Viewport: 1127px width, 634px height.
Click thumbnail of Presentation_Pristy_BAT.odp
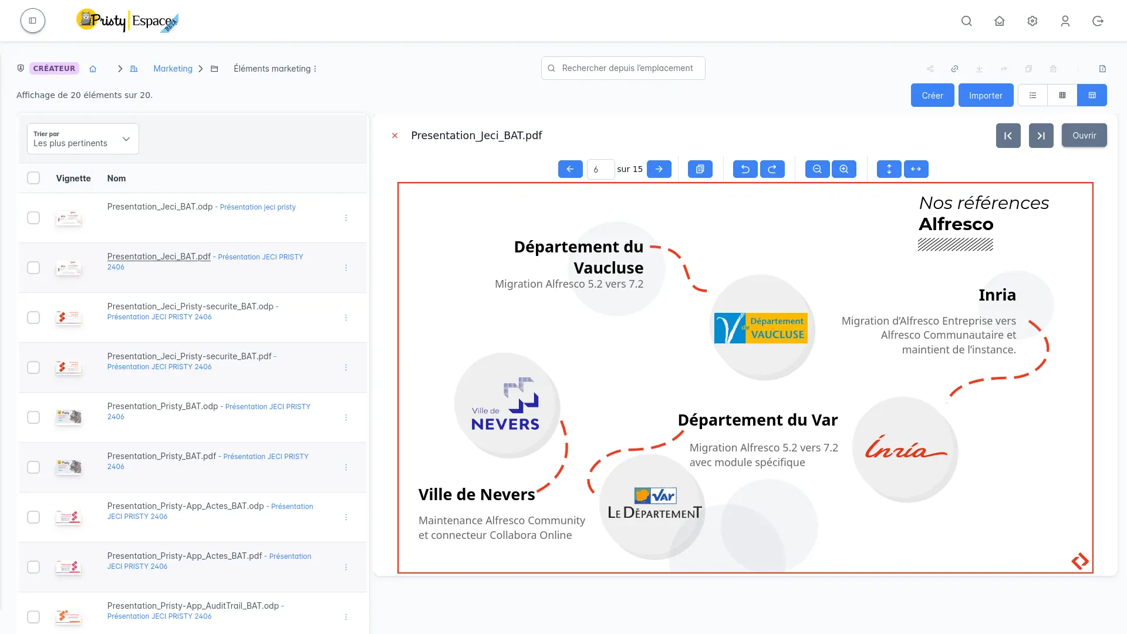69,417
